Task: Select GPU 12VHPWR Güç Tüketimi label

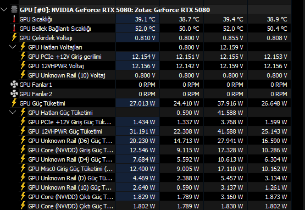Action: (65, 131)
